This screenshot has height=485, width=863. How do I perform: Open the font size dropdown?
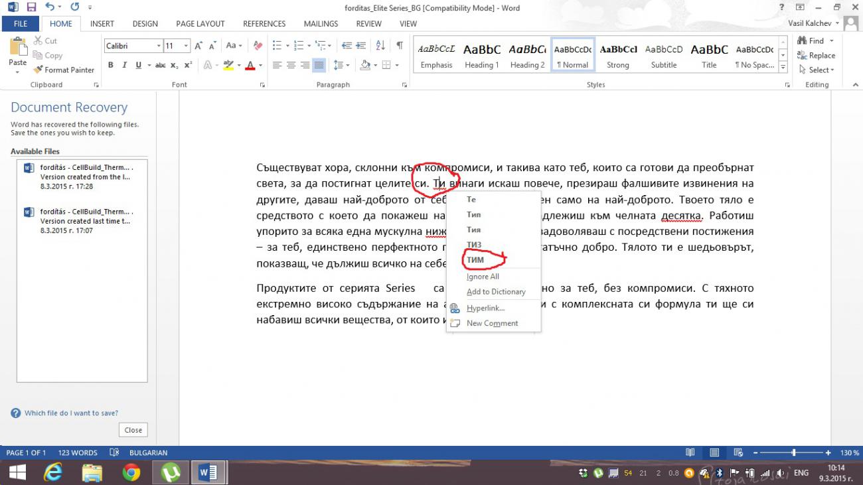coord(186,46)
